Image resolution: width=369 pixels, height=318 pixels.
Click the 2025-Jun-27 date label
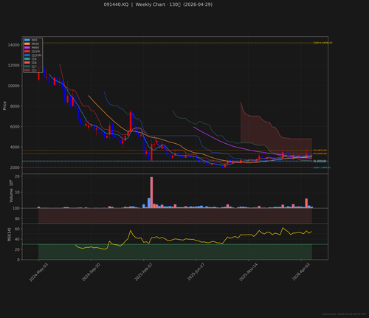[196, 272]
